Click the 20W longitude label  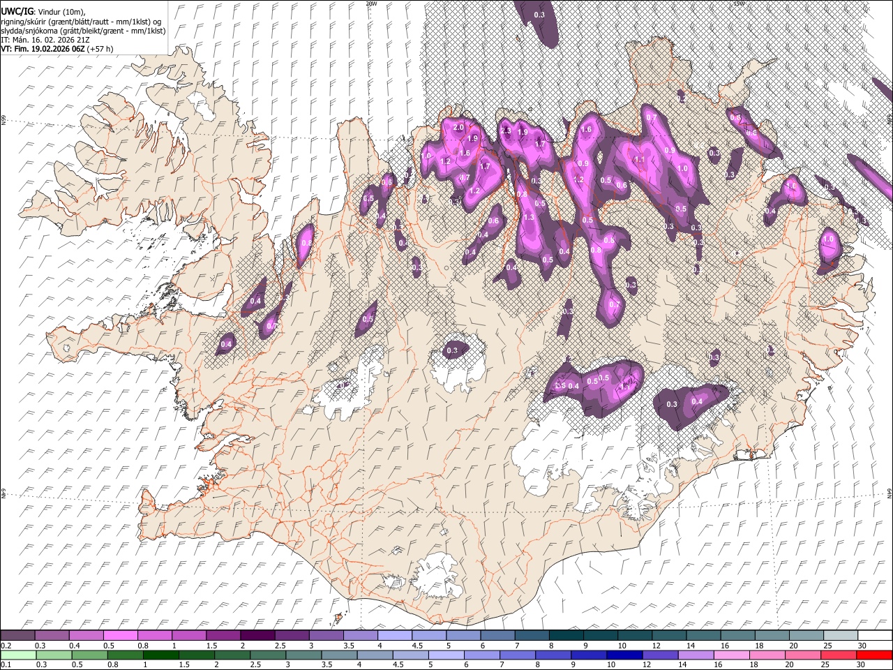pos(370,3)
